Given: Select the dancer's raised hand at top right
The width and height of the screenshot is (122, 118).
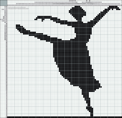Looking at the screenshot, I should [x=114, y=8].
